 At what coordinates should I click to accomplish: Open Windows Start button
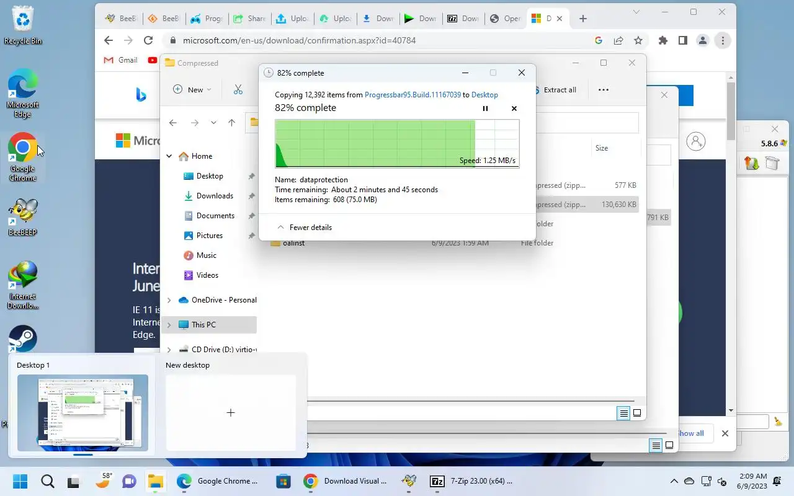(20, 481)
